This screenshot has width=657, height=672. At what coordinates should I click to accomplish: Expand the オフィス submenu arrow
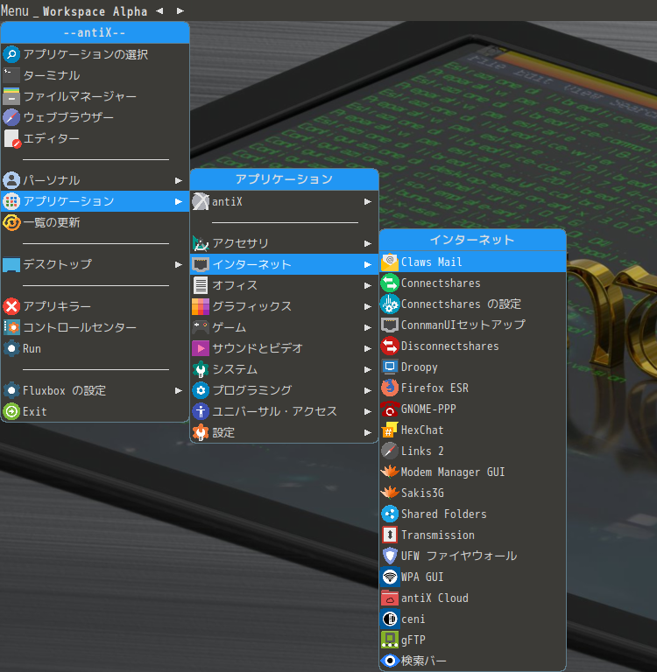[368, 285]
